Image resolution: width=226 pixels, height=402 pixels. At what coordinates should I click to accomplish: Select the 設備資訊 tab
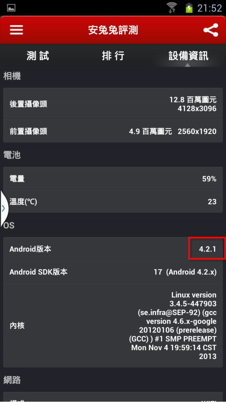tap(188, 55)
